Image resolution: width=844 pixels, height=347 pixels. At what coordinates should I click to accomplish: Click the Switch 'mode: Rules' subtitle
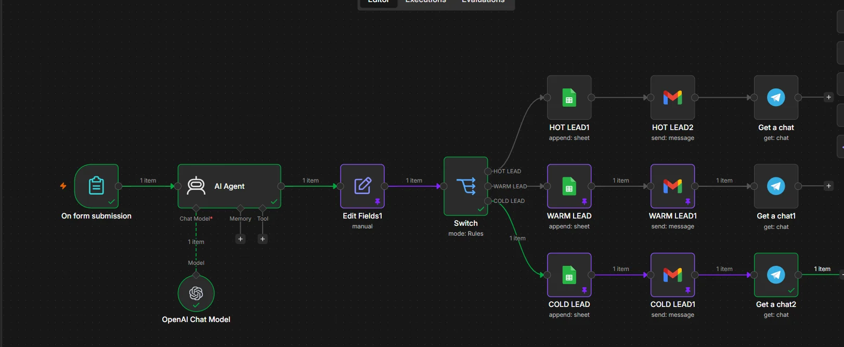tap(466, 234)
